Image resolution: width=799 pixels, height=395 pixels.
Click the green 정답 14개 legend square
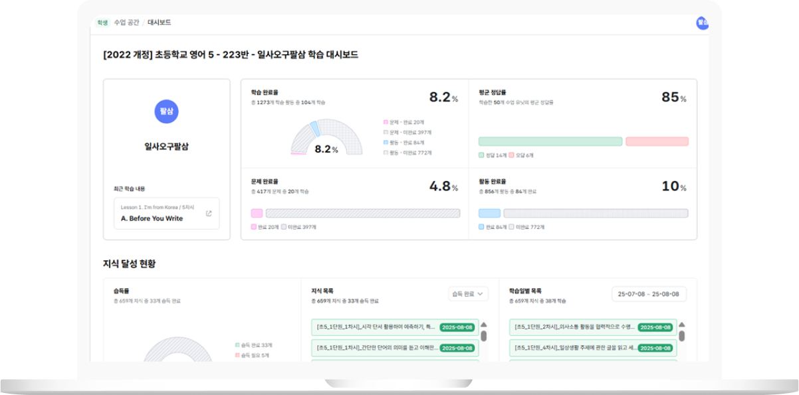(x=481, y=155)
